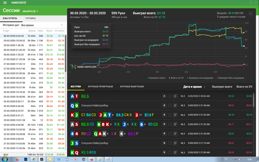Open hand history text for K J hand

coord(175,115)
